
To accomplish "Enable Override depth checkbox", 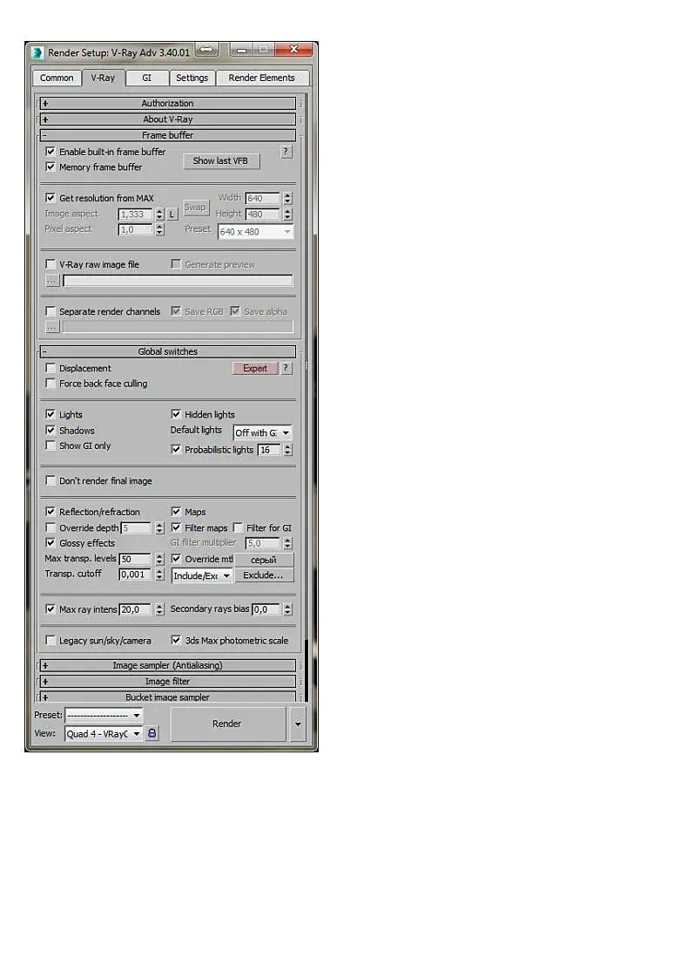I will 51,528.
